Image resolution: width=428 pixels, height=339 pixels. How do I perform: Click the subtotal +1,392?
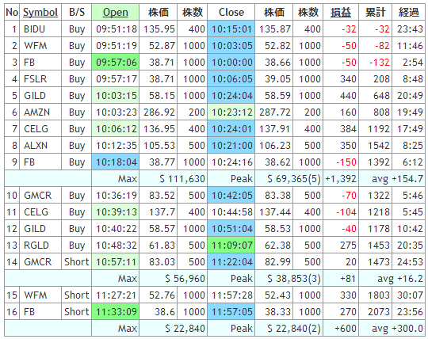coord(341,179)
